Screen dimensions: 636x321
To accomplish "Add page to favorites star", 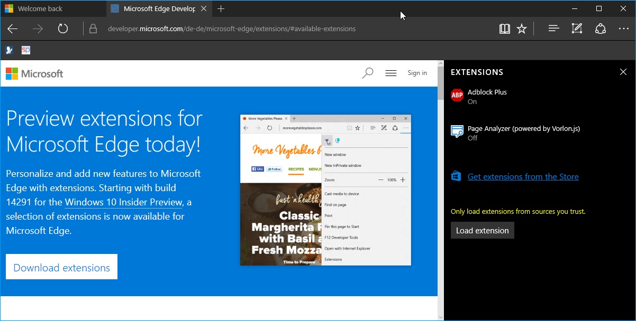I will click(x=522, y=29).
